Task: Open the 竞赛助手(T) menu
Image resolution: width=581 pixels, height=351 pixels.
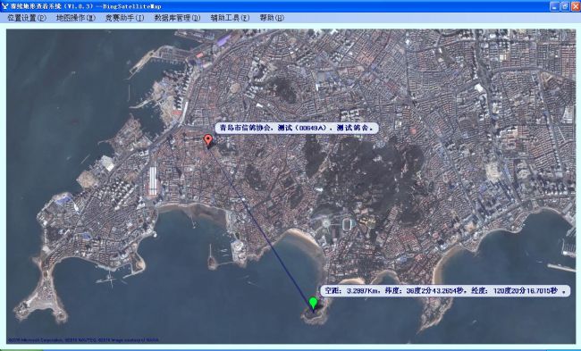Action: coord(124,18)
